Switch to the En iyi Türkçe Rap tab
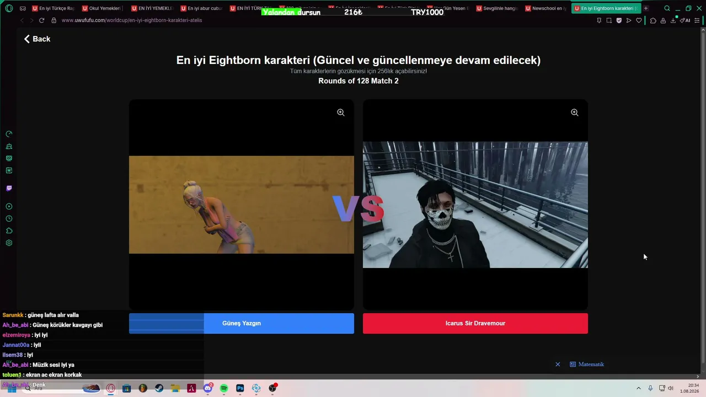The height and width of the screenshot is (397, 706). 52,8
